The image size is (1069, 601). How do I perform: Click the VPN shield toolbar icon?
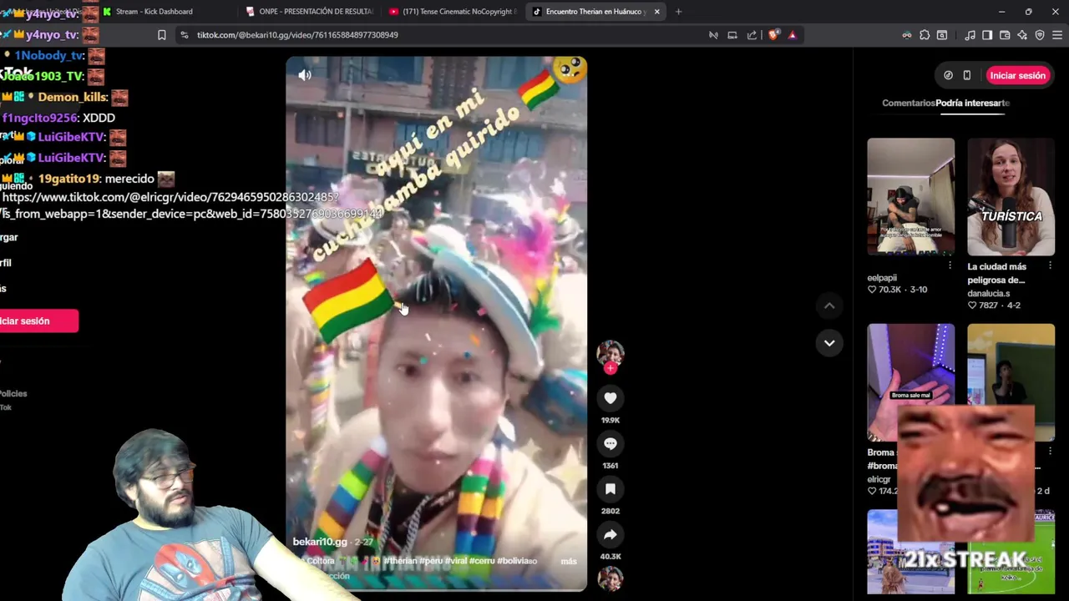tap(1040, 35)
